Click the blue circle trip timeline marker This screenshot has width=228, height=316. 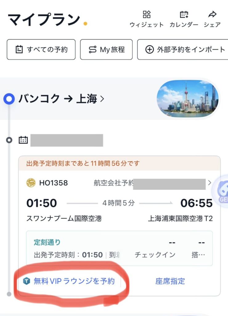9,99
